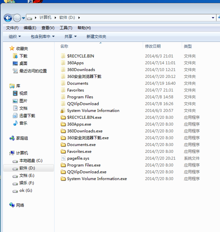Open the 工具(T) menu
The width and height of the screenshot is (220, 232).
tap(66, 28)
